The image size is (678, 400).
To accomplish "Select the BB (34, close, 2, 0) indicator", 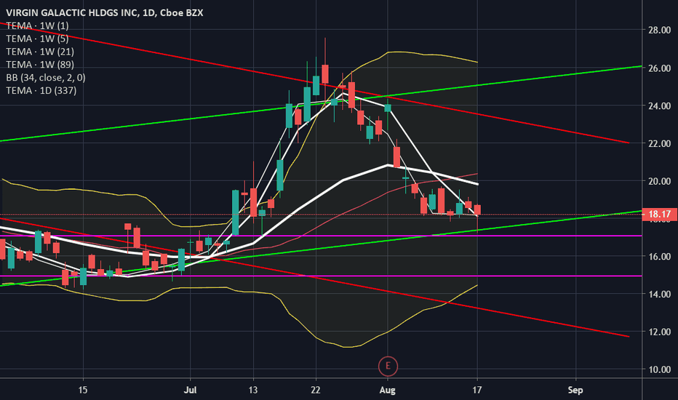I will point(46,77).
